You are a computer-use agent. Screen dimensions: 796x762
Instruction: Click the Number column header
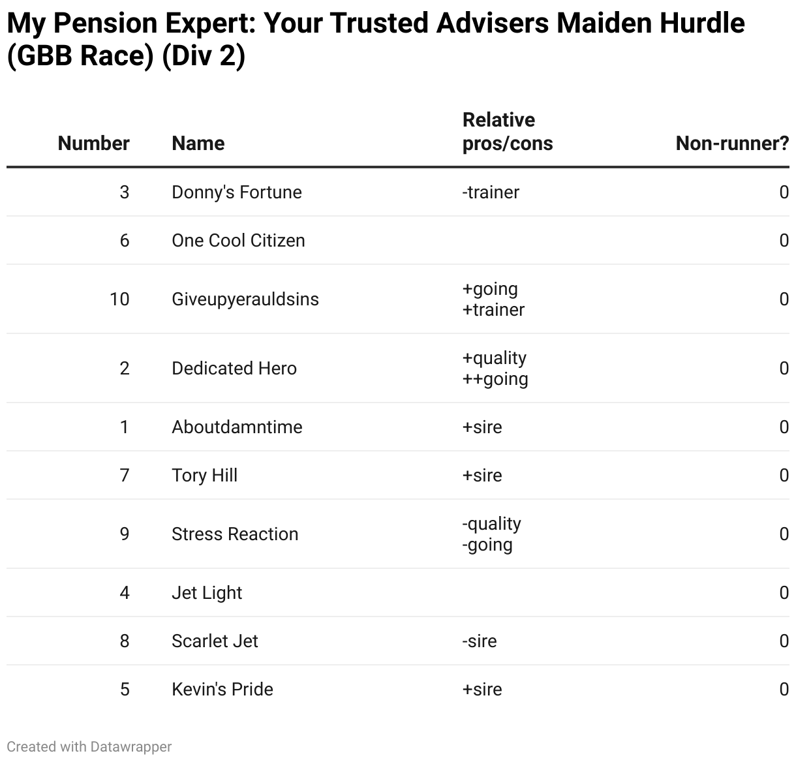pyautogui.click(x=93, y=144)
